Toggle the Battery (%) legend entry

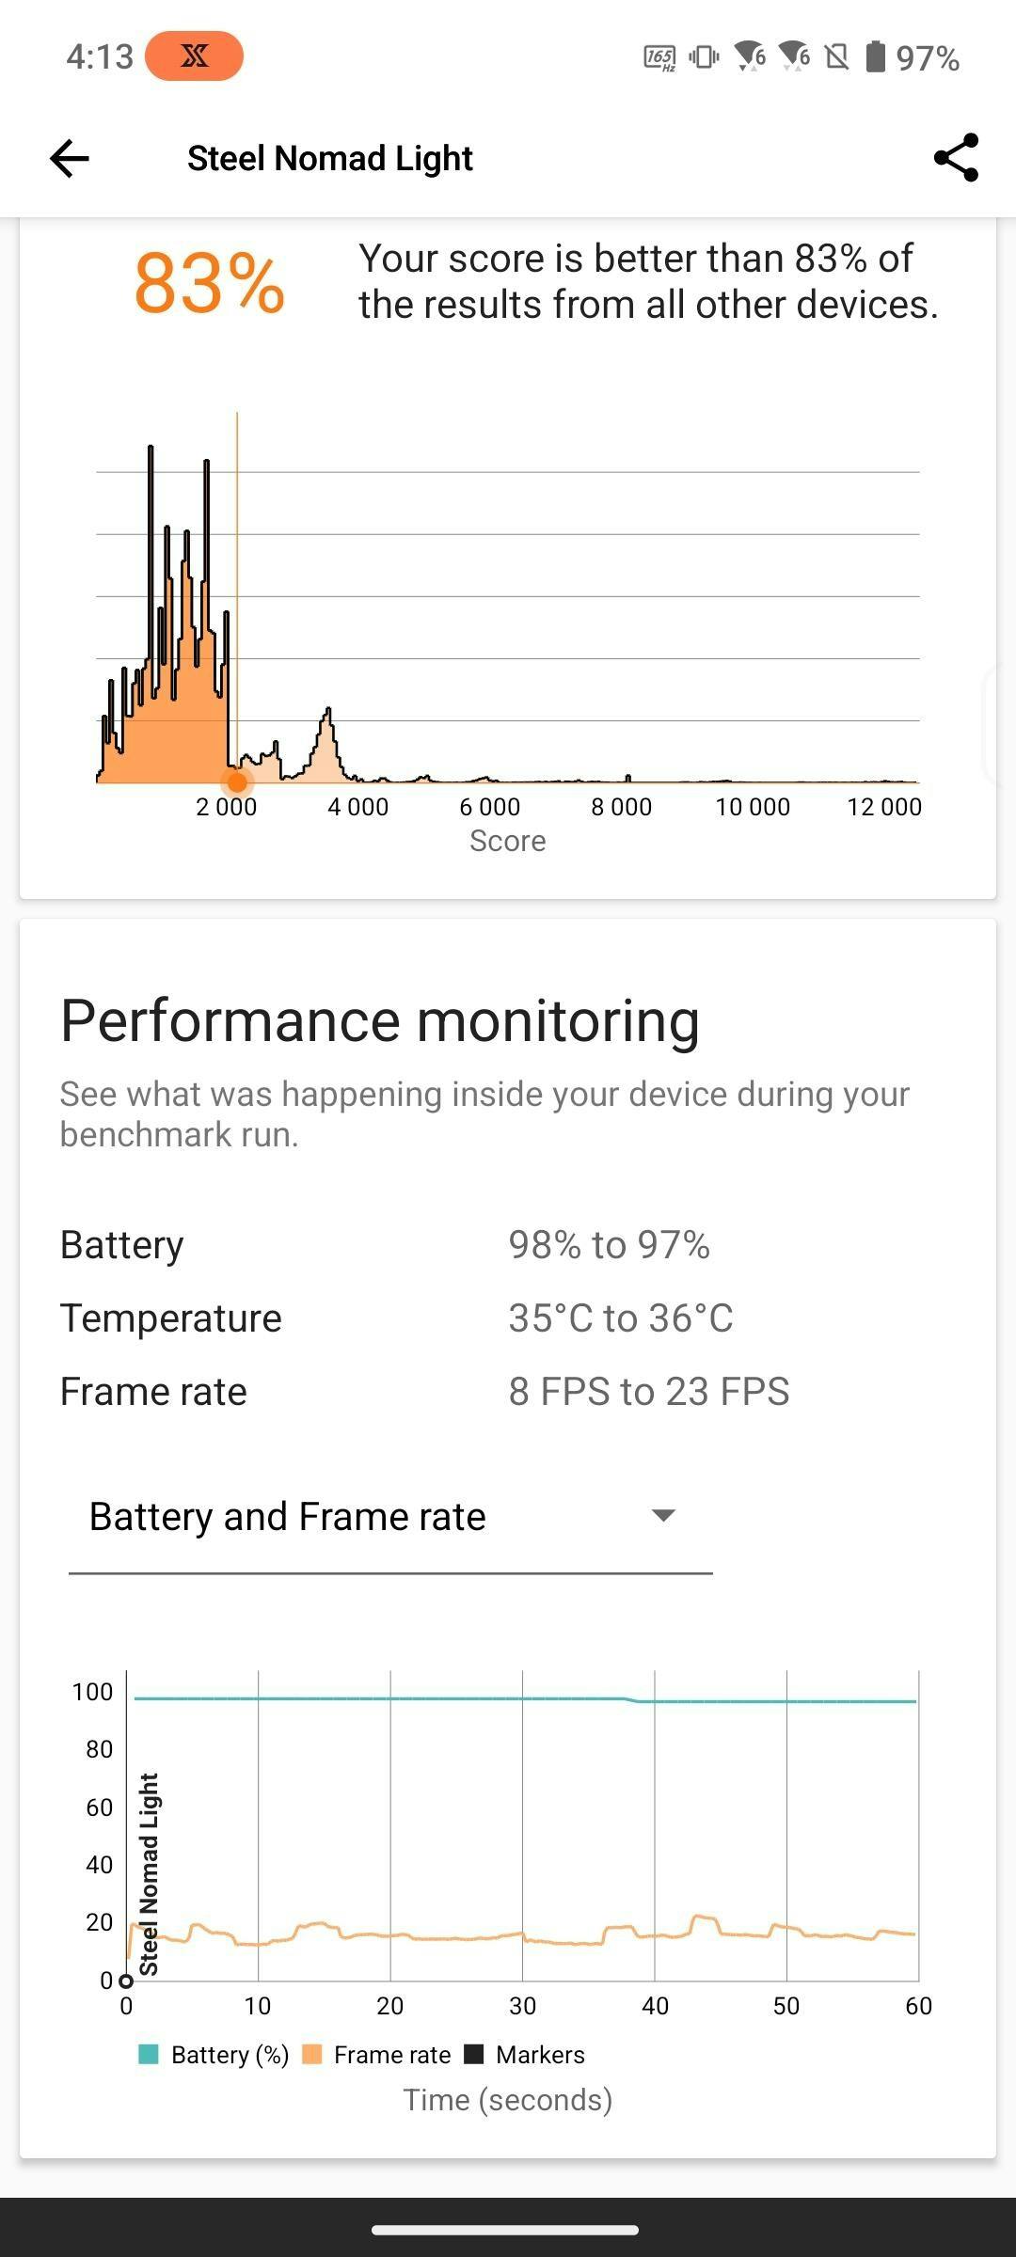point(214,2055)
